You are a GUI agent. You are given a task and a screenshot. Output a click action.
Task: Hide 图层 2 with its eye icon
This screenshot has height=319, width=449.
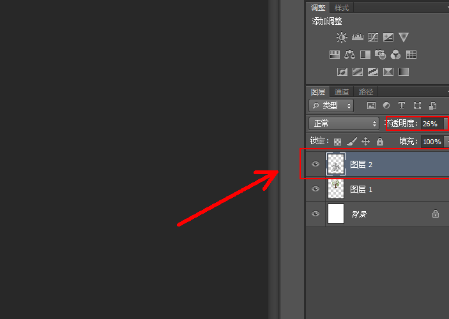(x=316, y=164)
